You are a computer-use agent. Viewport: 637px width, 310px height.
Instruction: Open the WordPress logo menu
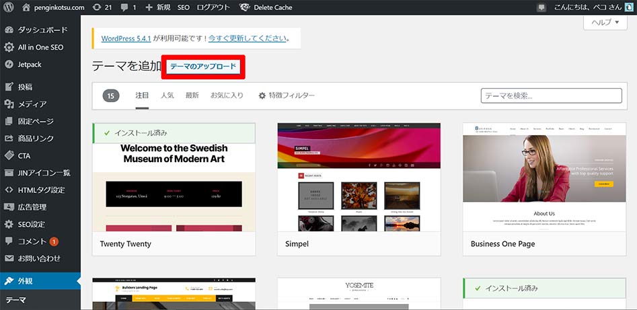(9, 7)
